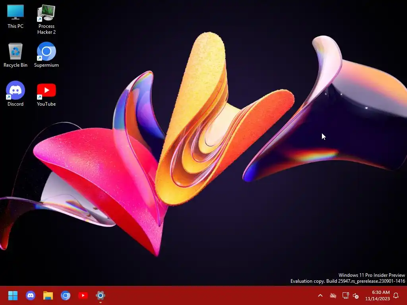Switch to Settings app in taskbar

(x=101, y=295)
